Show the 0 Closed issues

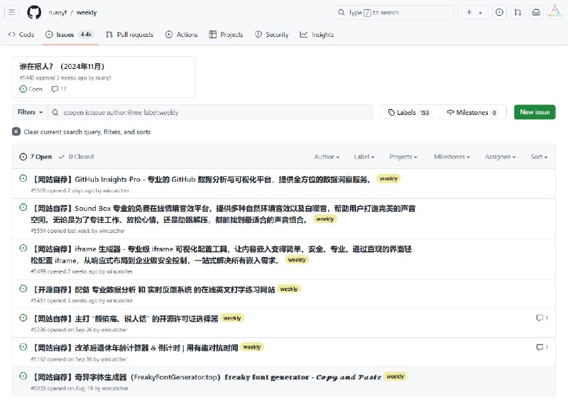click(76, 156)
